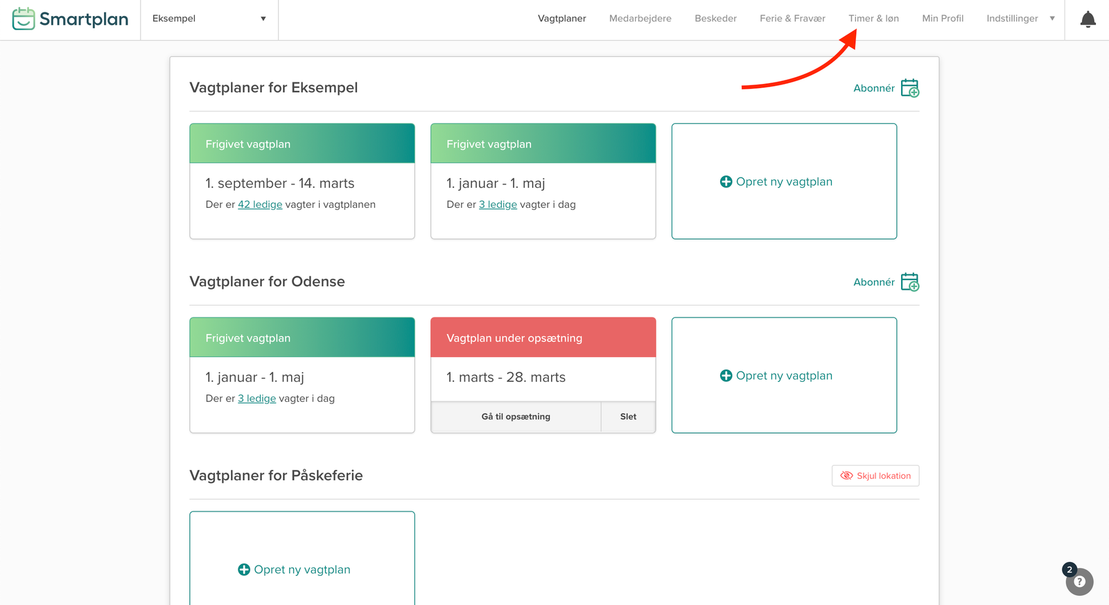Click the Abonnér calendar icon for Odense

pos(909,282)
